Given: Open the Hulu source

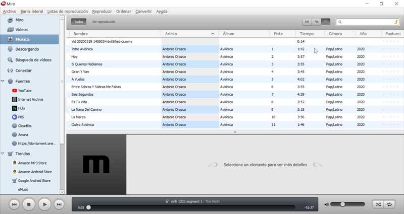Looking at the screenshot, I should (21, 108).
